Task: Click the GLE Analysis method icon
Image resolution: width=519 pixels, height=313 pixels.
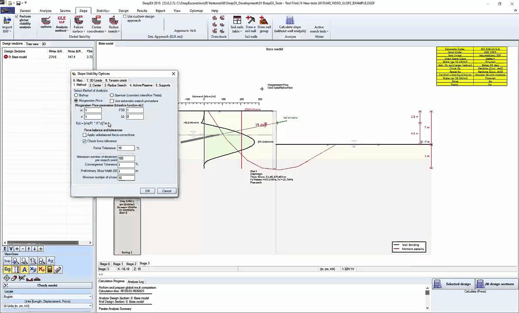Action: point(61,20)
